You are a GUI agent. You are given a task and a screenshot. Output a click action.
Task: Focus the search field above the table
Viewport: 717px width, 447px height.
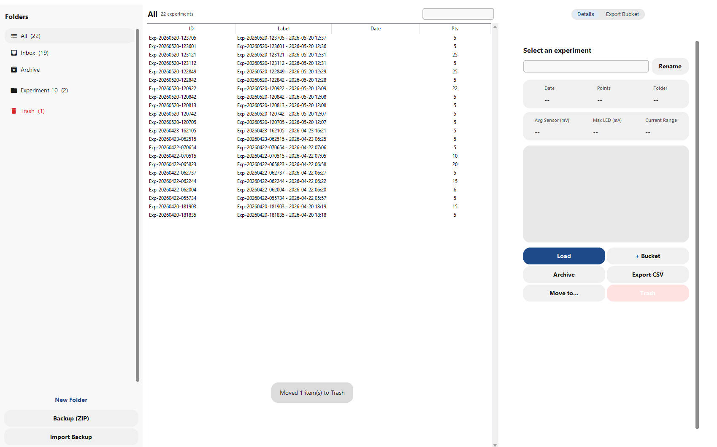458,14
